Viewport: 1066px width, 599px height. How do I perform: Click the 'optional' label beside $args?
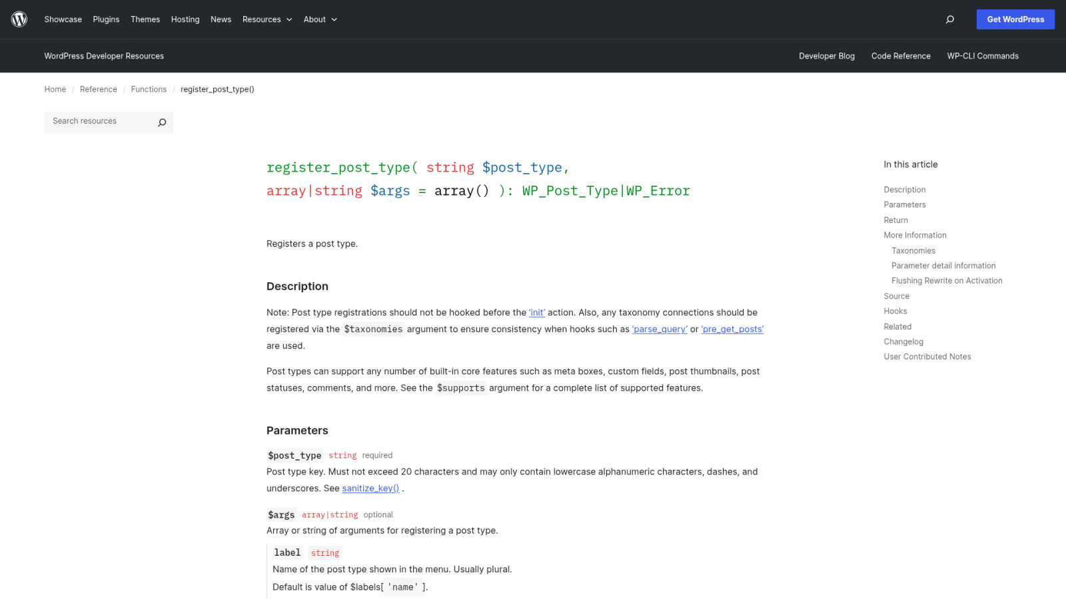[x=378, y=514]
